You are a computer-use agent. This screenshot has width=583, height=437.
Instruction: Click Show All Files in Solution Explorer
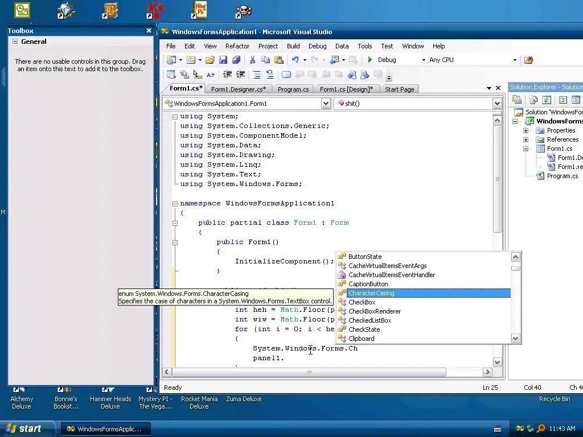pos(533,100)
